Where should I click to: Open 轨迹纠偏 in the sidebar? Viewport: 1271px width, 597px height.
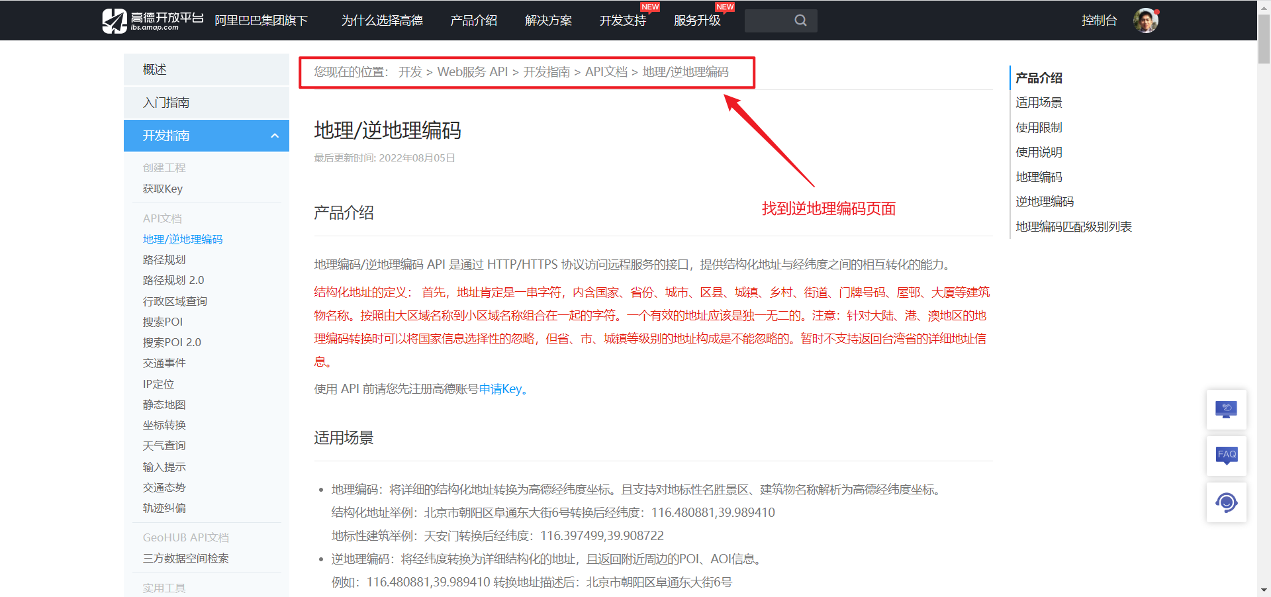(164, 508)
